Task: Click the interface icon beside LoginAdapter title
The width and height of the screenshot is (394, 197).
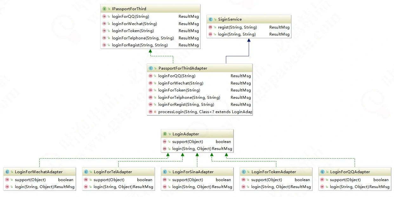Action: pyautogui.click(x=165, y=134)
